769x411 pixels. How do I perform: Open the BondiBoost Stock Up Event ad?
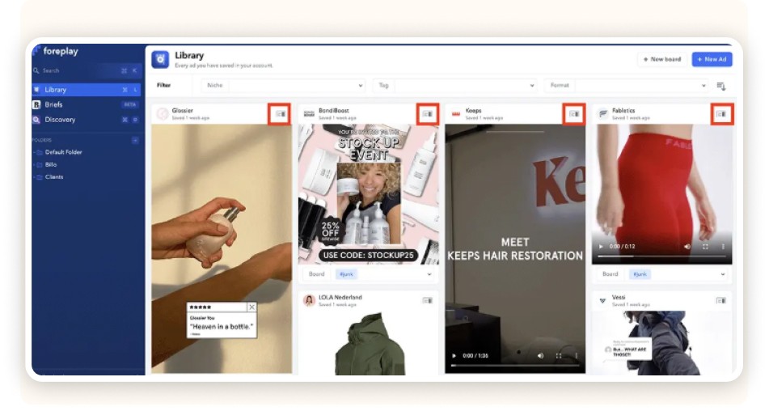click(x=368, y=194)
